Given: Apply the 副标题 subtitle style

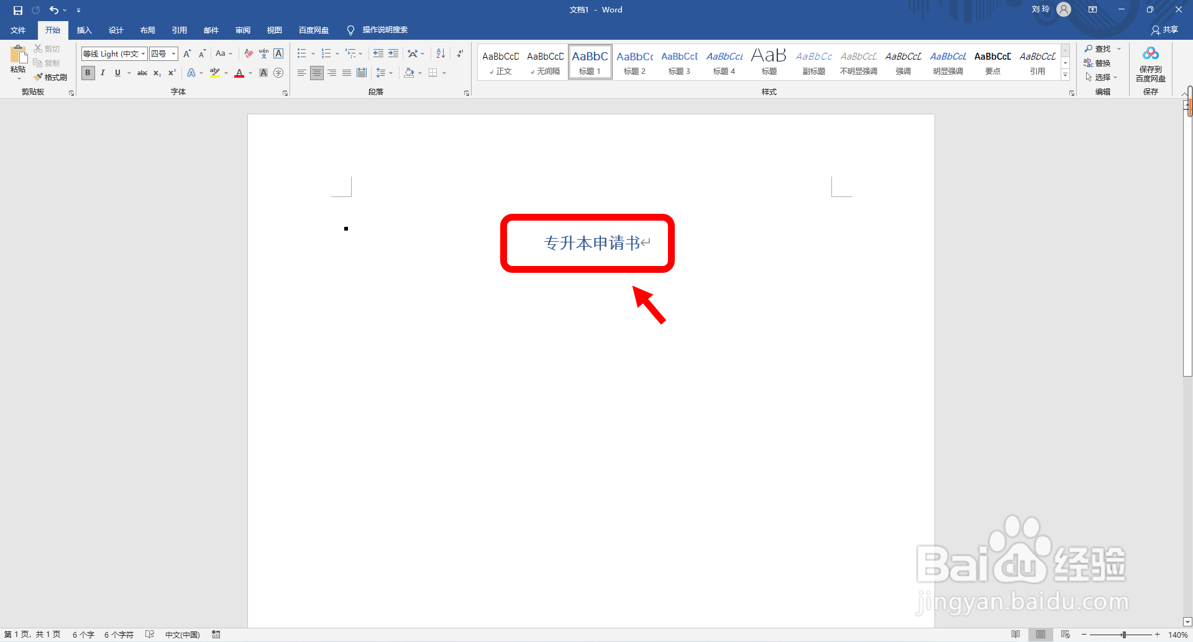Looking at the screenshot, I should [x=813, y=62].
